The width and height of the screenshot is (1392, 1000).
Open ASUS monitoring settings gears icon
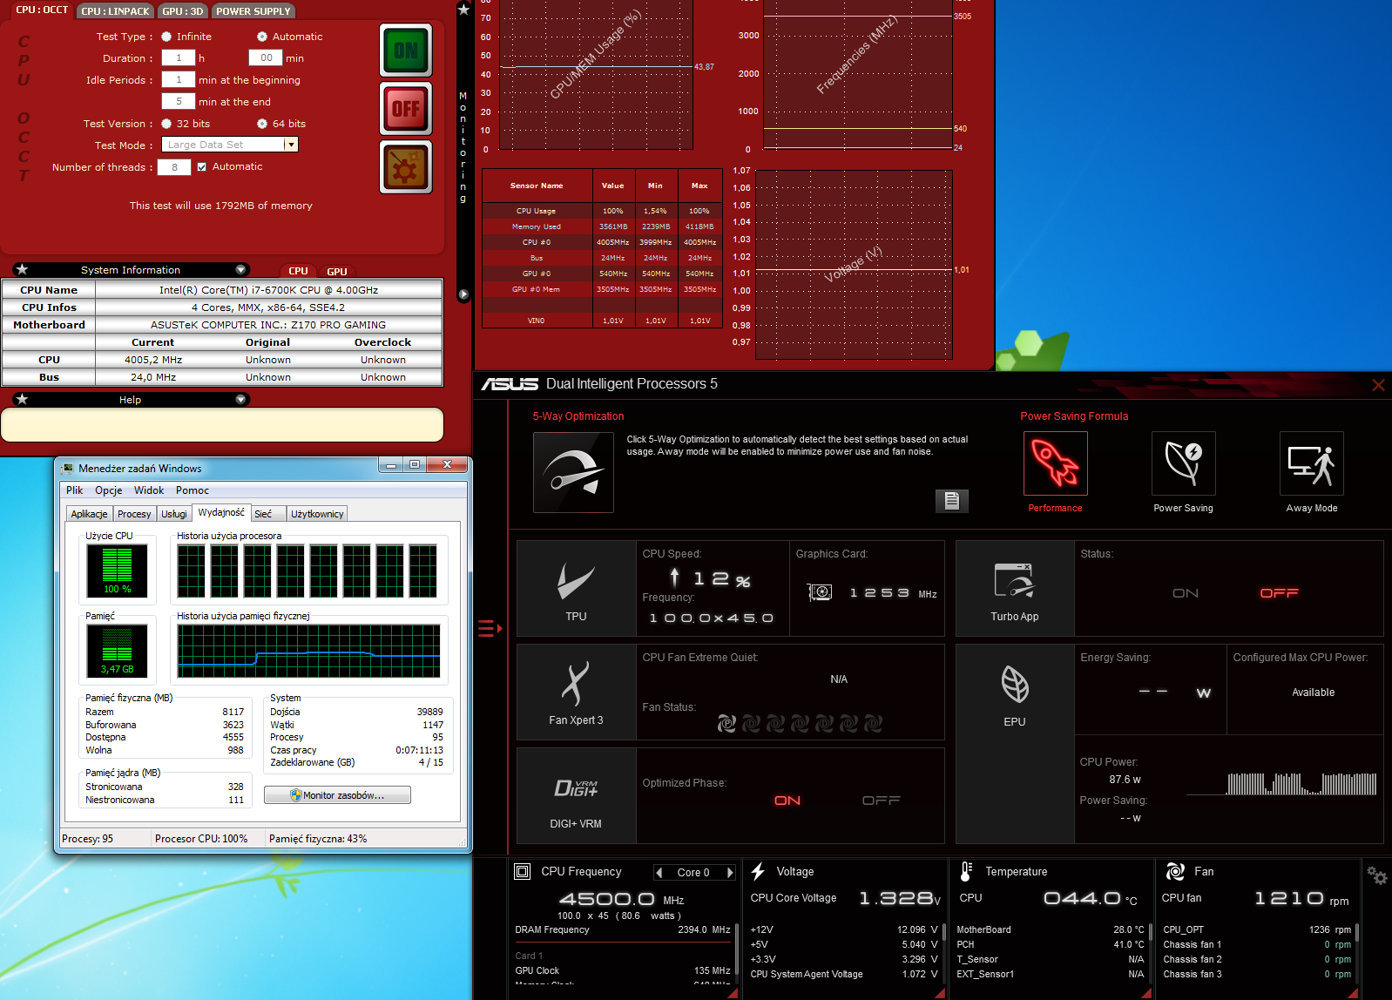[x=1377, y=875]
